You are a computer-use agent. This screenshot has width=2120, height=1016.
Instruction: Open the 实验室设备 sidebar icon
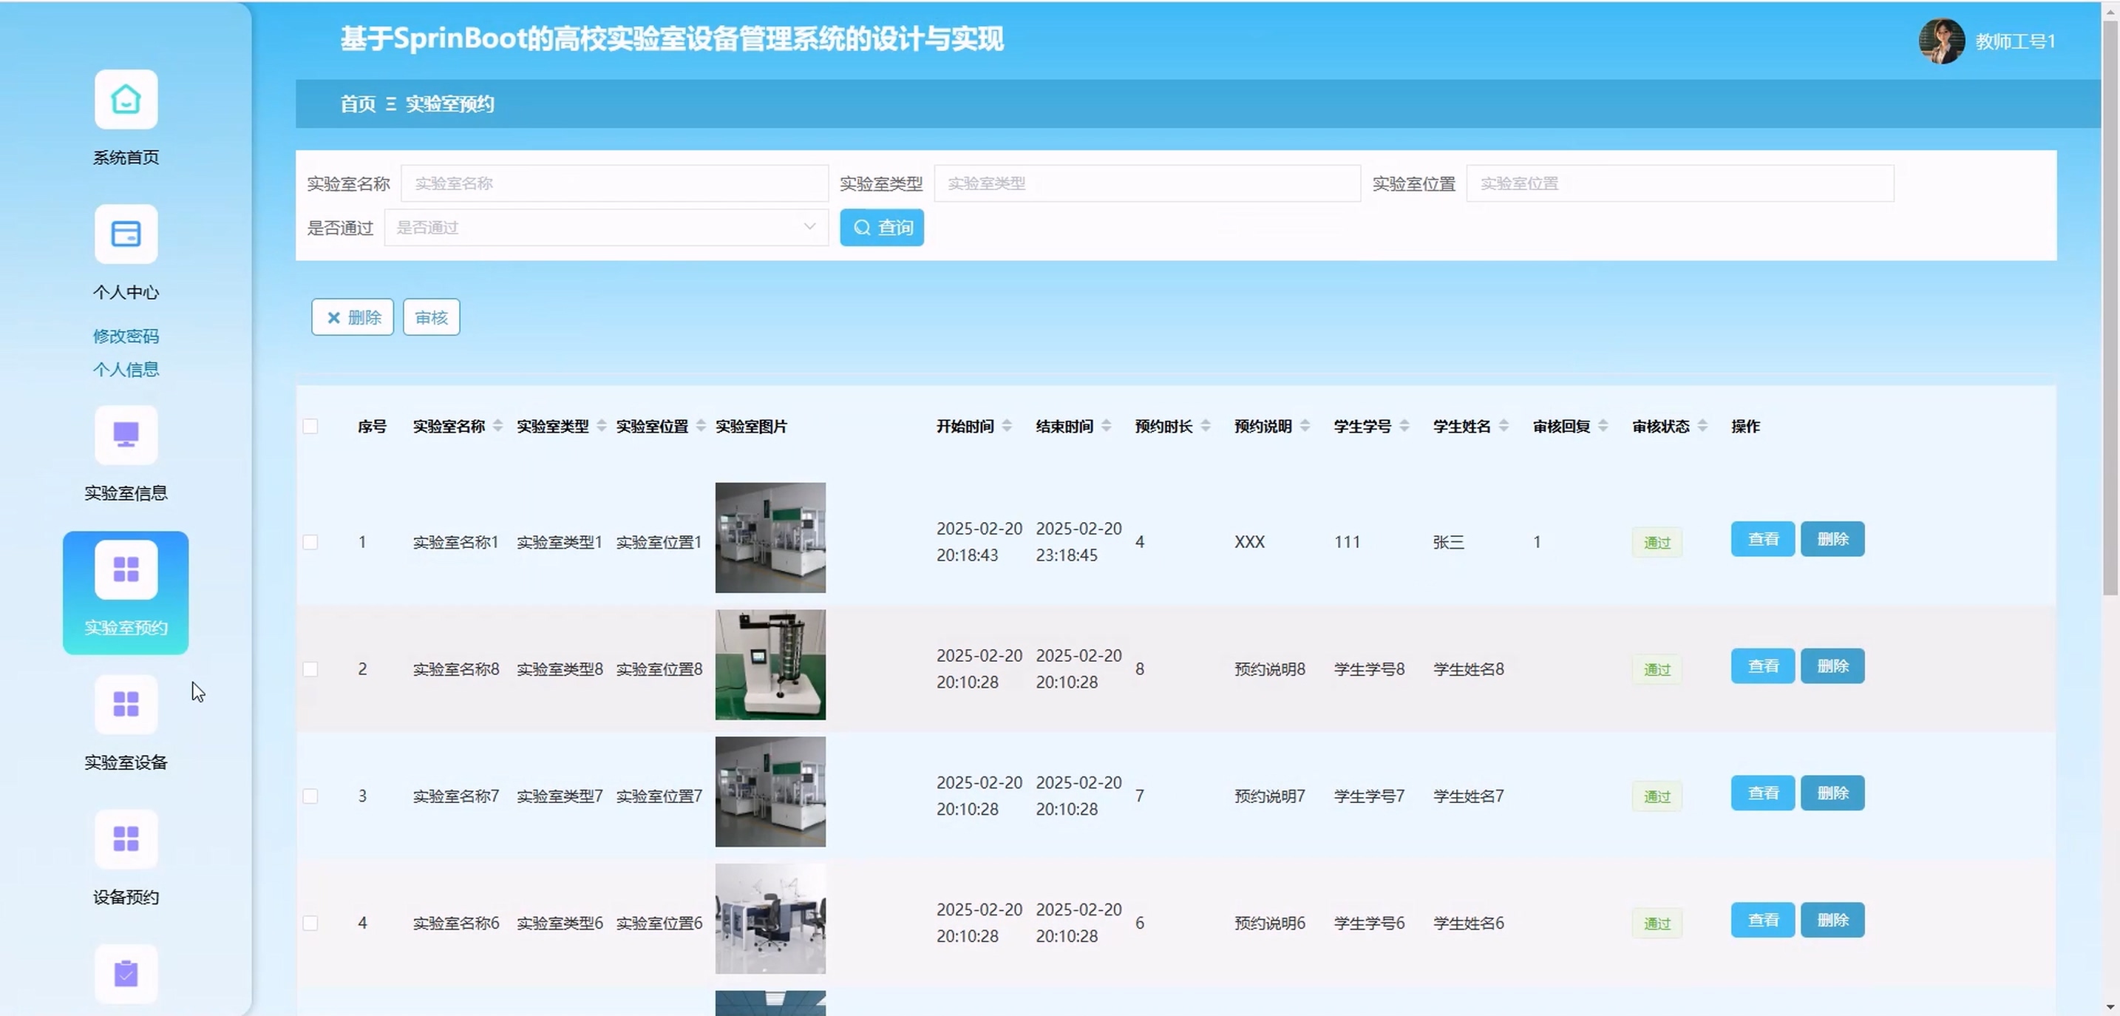[126, 704]
